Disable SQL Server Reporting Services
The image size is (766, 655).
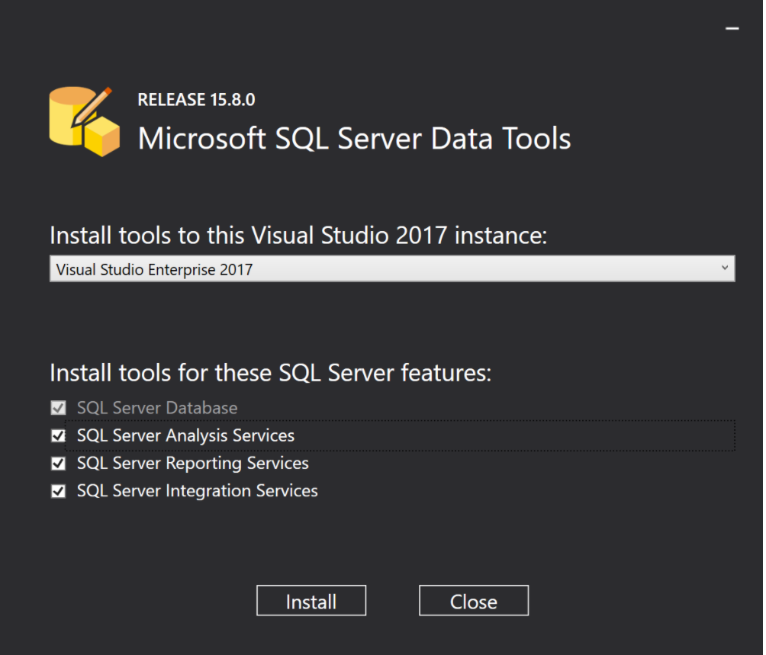point(58,463)
